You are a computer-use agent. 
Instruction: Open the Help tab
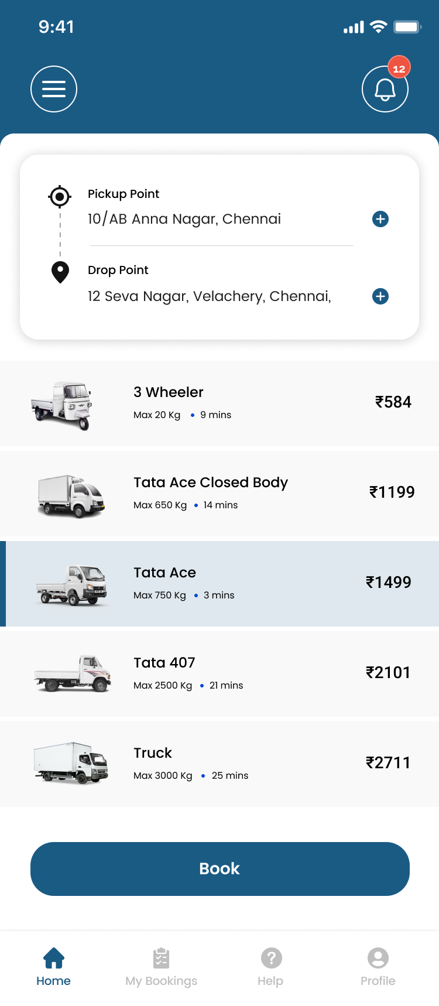pyautogui.click(x=271, y=966)
